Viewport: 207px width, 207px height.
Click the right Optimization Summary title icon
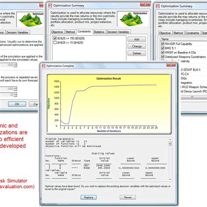click(x=158, y=6)
